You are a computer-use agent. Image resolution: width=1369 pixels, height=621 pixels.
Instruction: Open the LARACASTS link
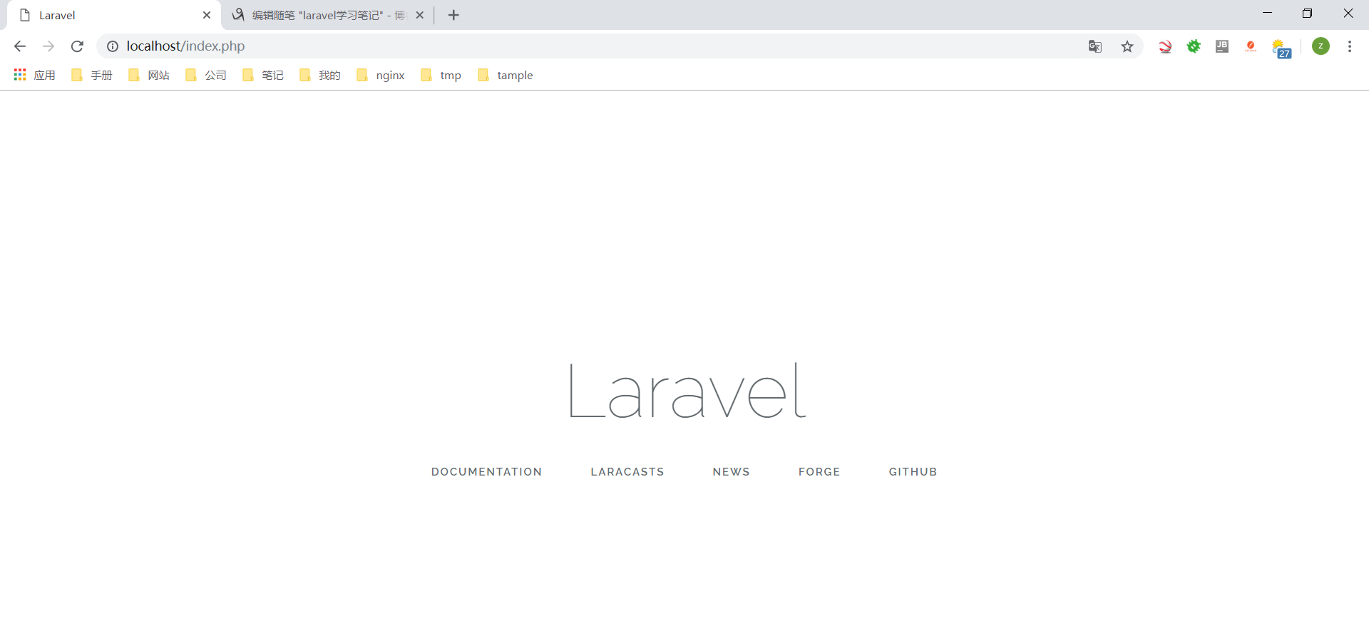[x=627, y=472]
